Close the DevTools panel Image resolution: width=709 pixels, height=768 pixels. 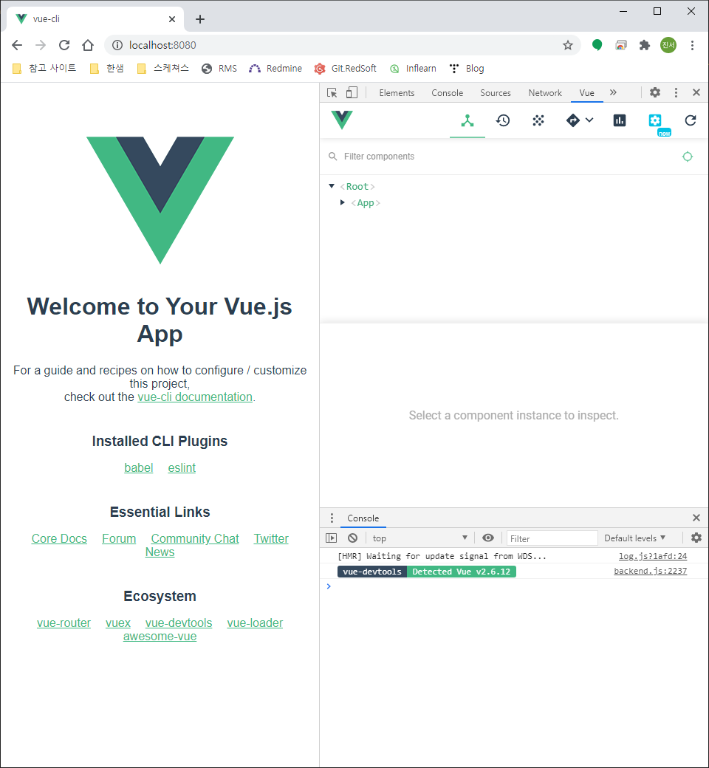(x=696, y=92)
